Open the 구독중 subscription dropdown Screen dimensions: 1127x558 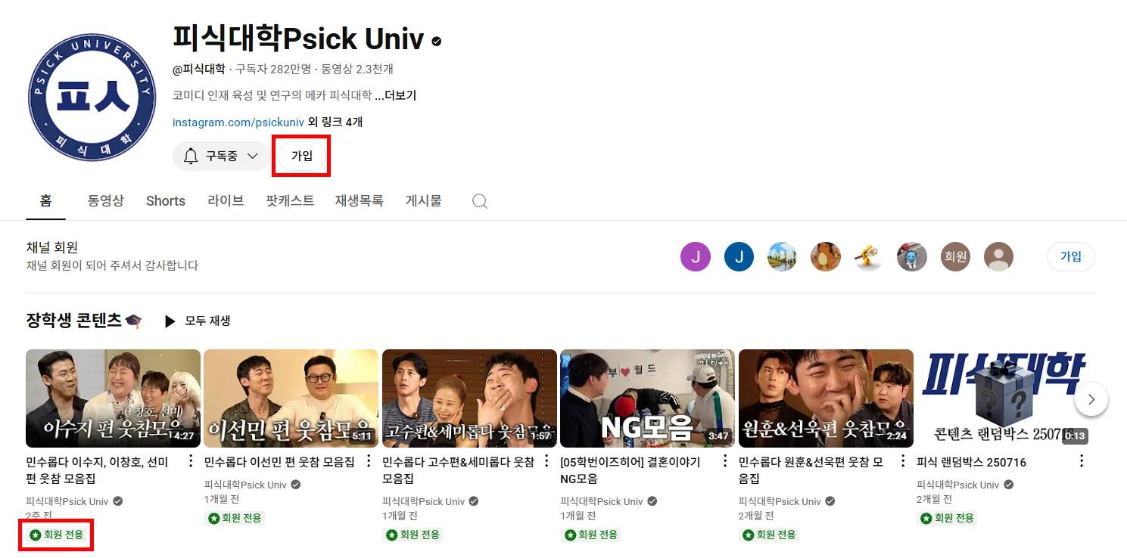click(221, 157)
